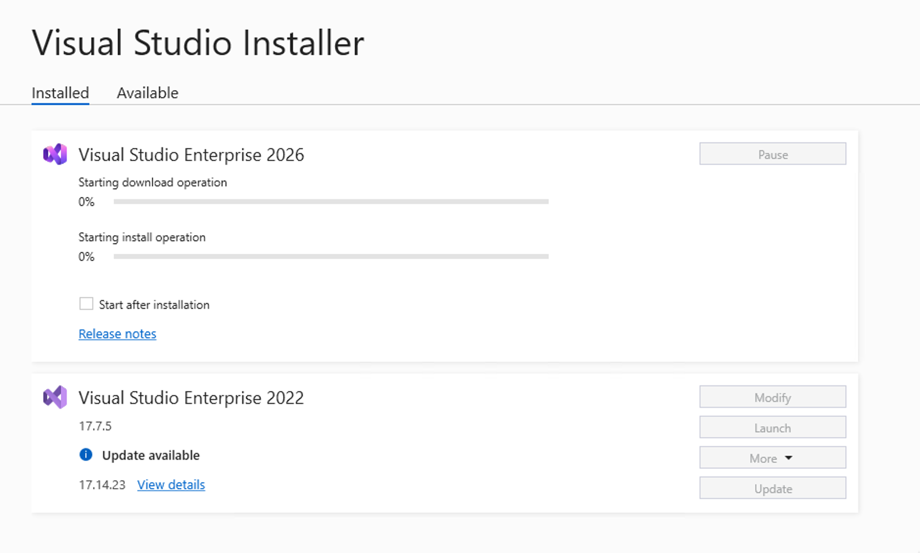
Task: Click the Update available status text
Action: tap(150, 455)
